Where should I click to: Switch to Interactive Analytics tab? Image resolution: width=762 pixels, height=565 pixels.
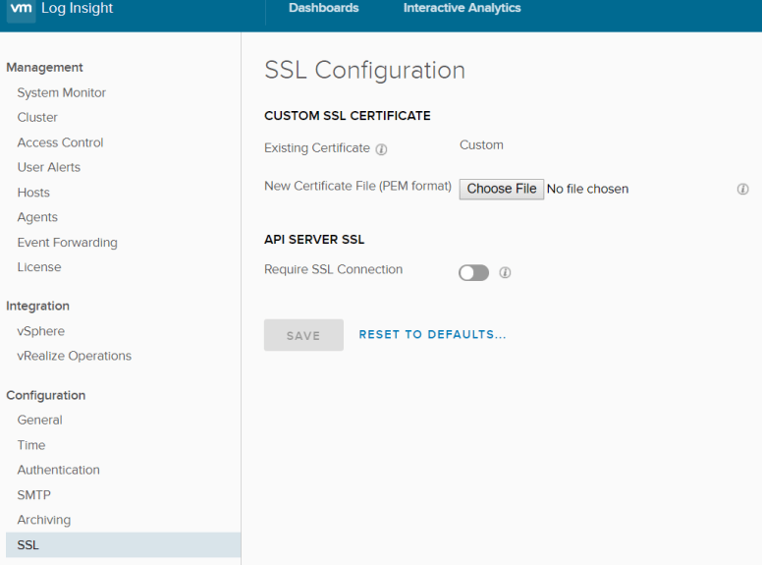point(462,9)
